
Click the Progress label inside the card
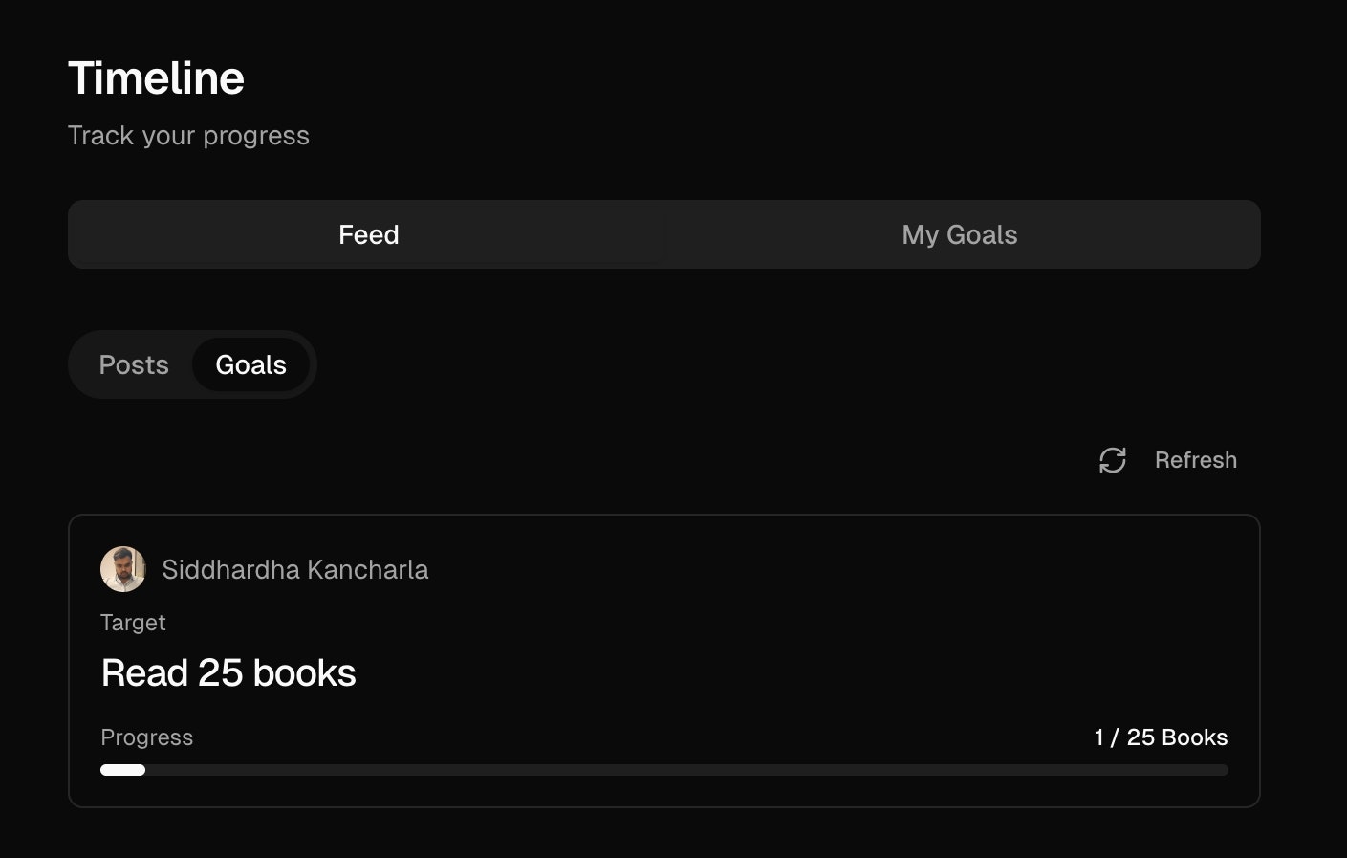coord(146,737)
